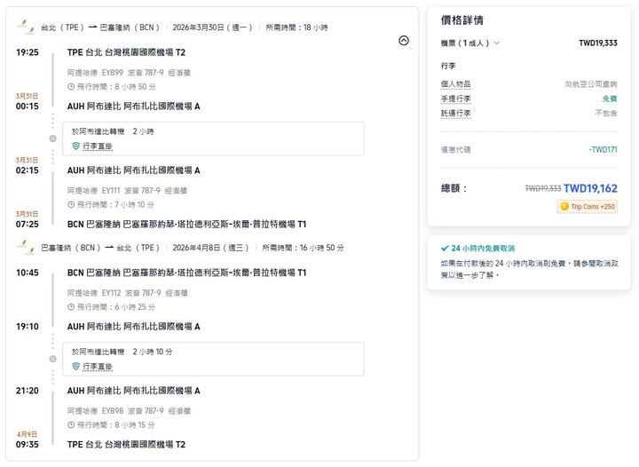The width and height of the screenshot is (639, 467).
Task: Click the green checkmark beside 24 小時內免費取消
Action: [444, 249]
